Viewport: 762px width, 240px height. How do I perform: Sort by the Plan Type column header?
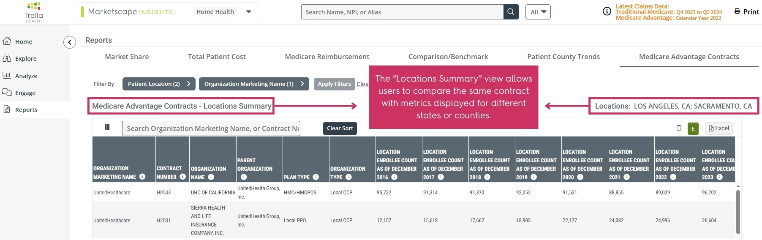(x=297, y=177)
